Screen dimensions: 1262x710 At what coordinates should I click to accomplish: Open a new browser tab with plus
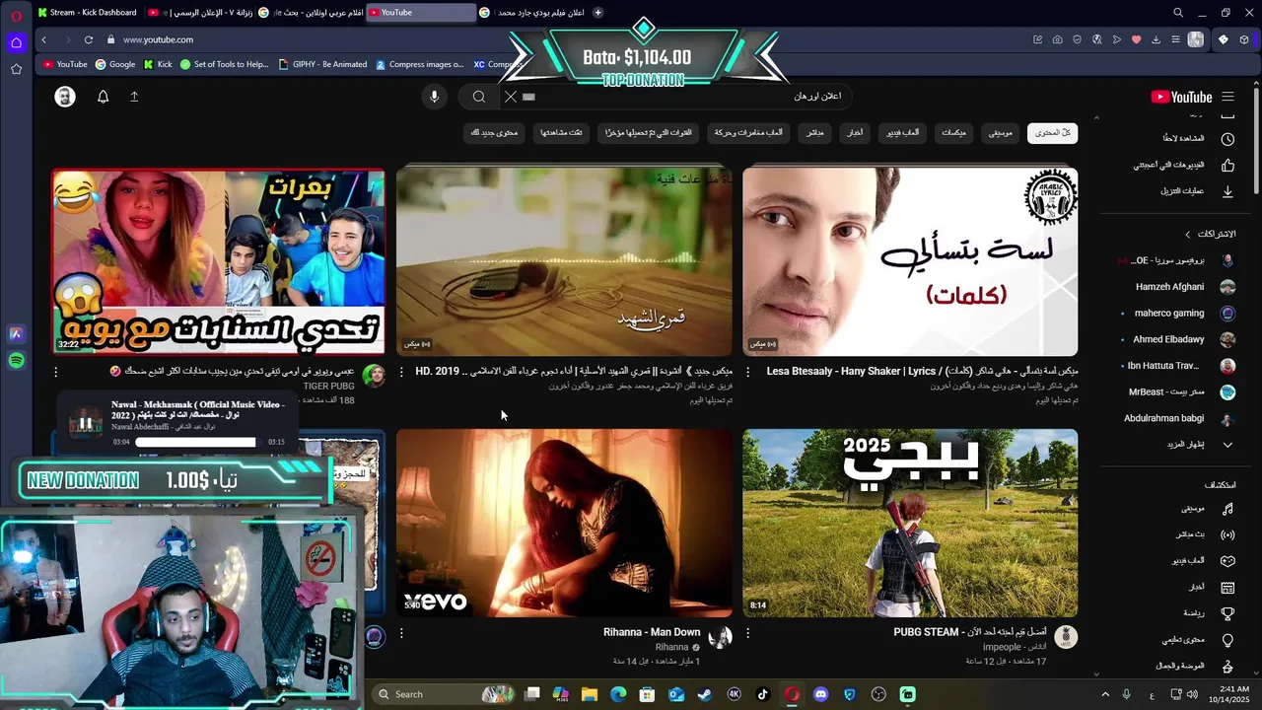coord(597,12)
